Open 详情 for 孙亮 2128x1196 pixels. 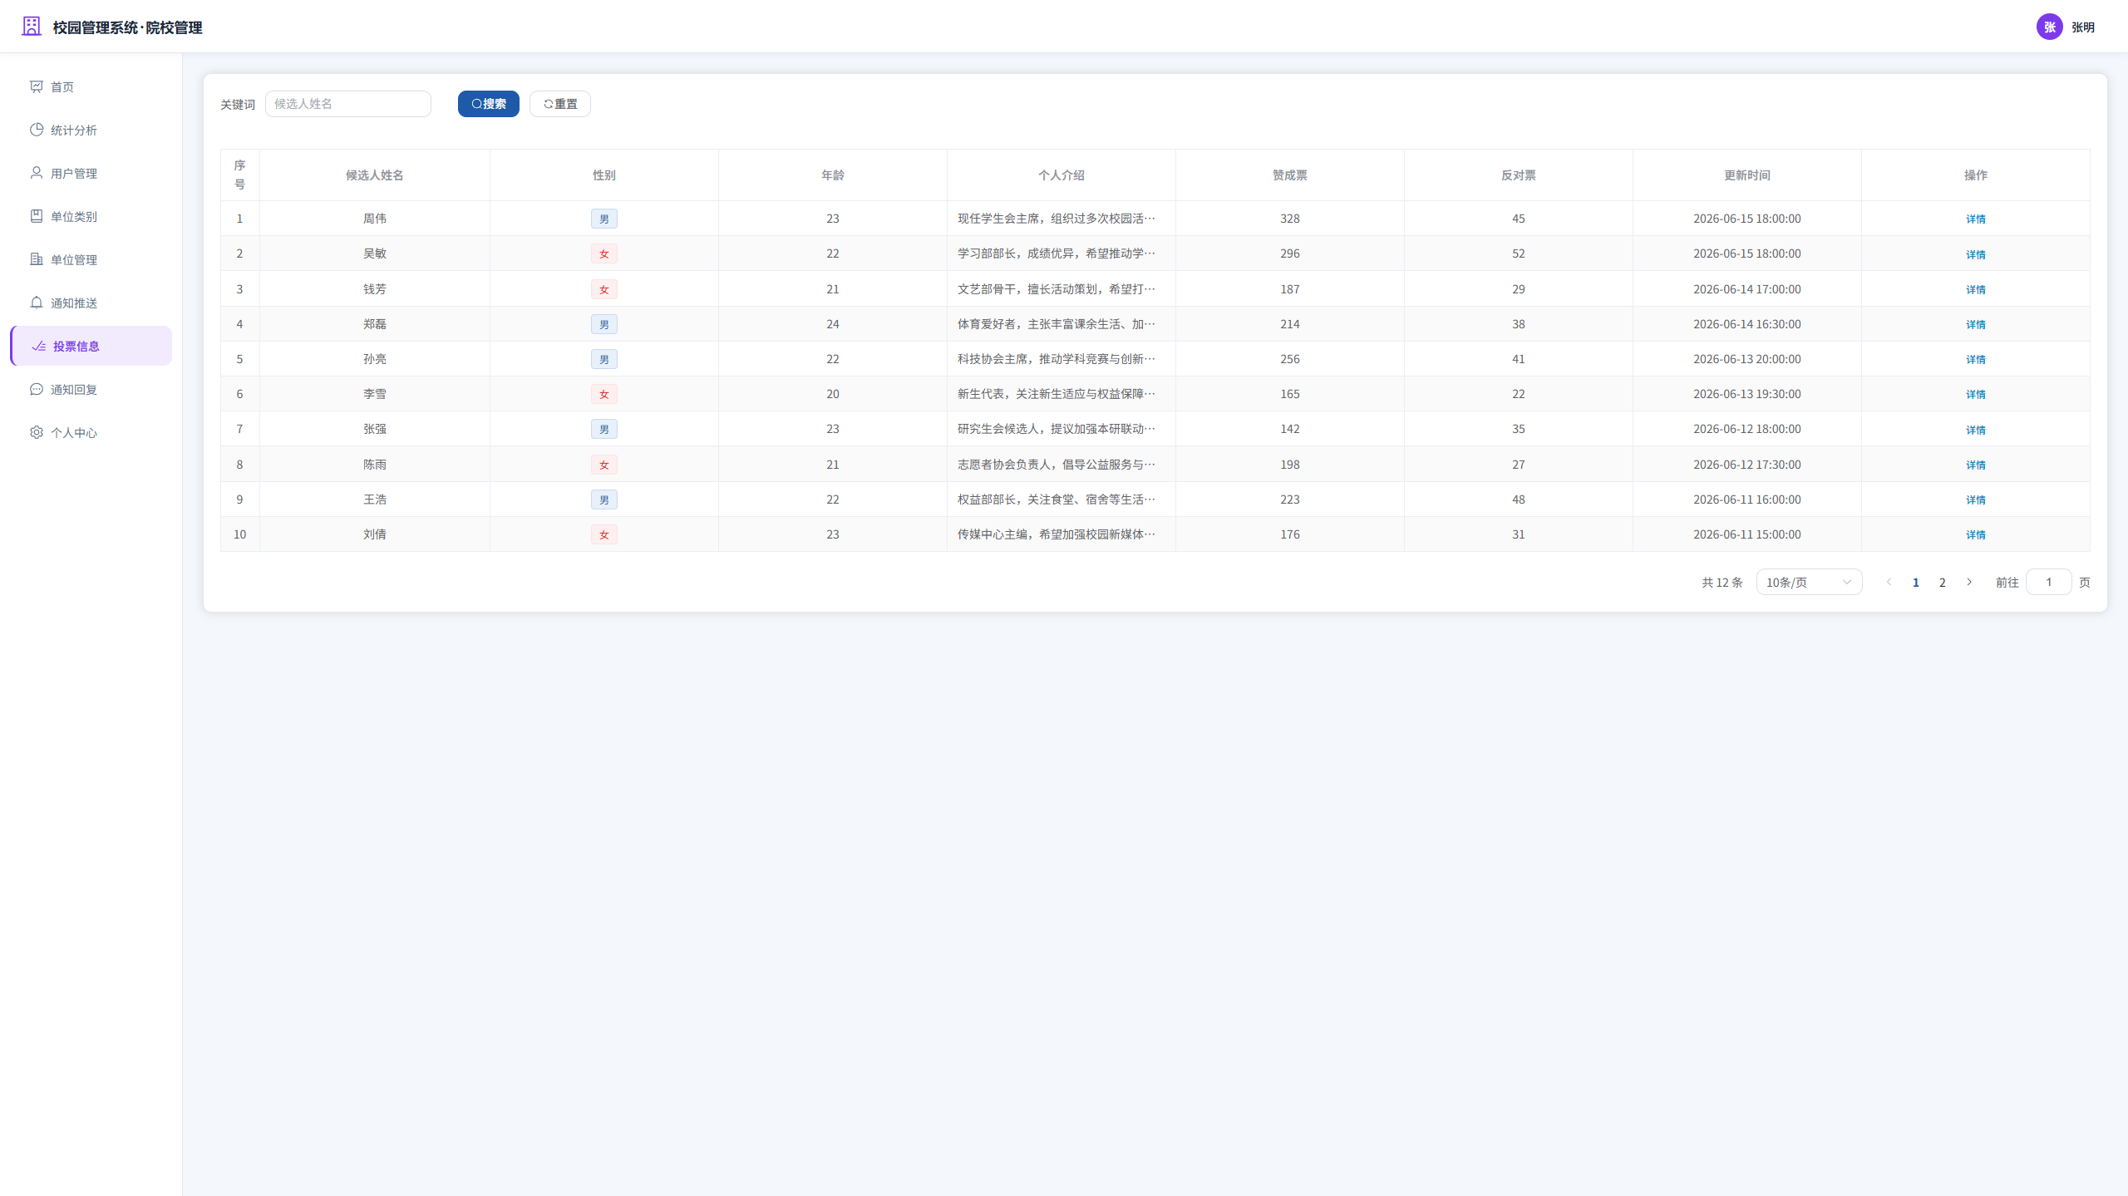1976,359
